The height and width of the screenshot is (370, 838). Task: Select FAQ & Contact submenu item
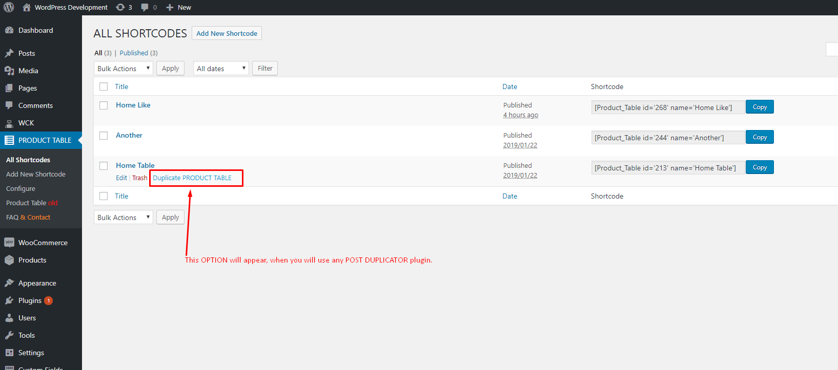pyautogui.click(x=28, y=217)
